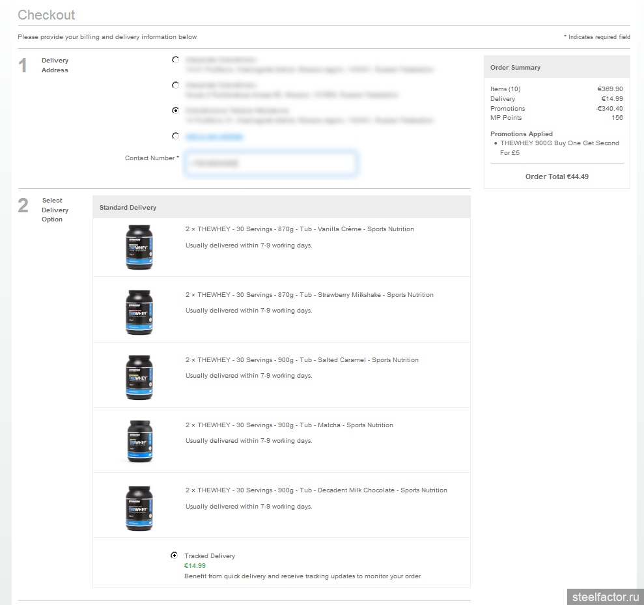
Task: Select the Tracked Delivery radio button
Action: (175, 556)
